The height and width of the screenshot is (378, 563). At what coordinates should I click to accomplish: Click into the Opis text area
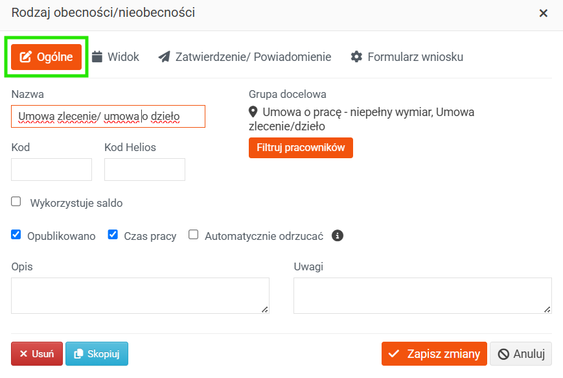click(x=140, y=296)
